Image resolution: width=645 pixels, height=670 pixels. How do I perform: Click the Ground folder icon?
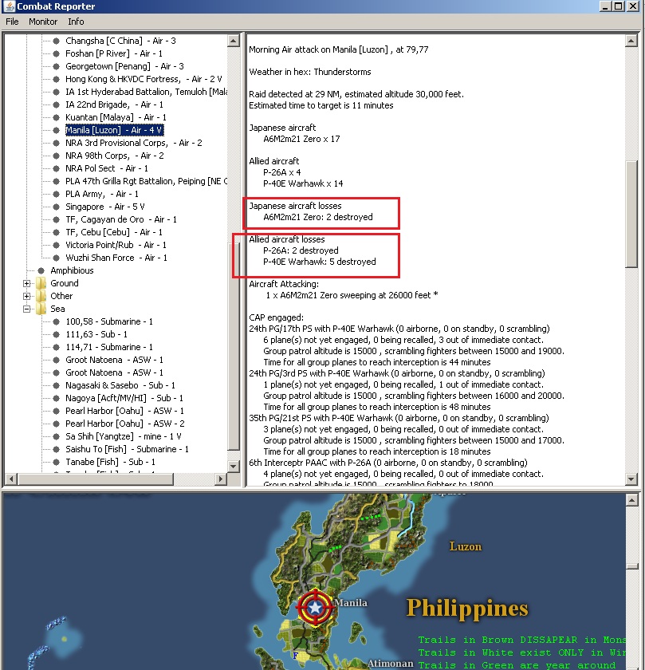41,283
